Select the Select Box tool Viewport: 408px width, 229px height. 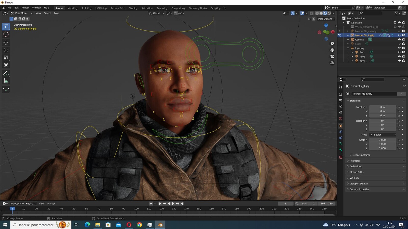pyautogui.click(x=6, y=27)
